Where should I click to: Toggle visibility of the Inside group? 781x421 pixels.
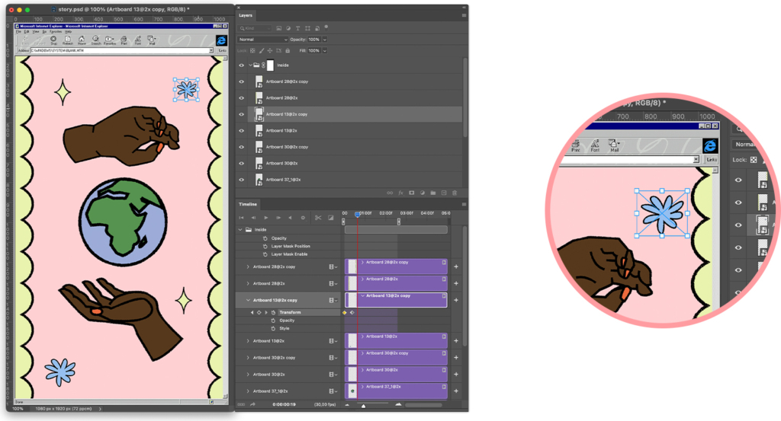pyautogui.click(x=242, y=65)
